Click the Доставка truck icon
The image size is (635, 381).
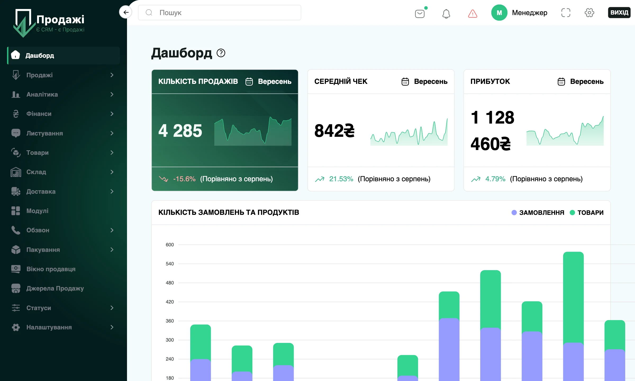pos(16,191)
